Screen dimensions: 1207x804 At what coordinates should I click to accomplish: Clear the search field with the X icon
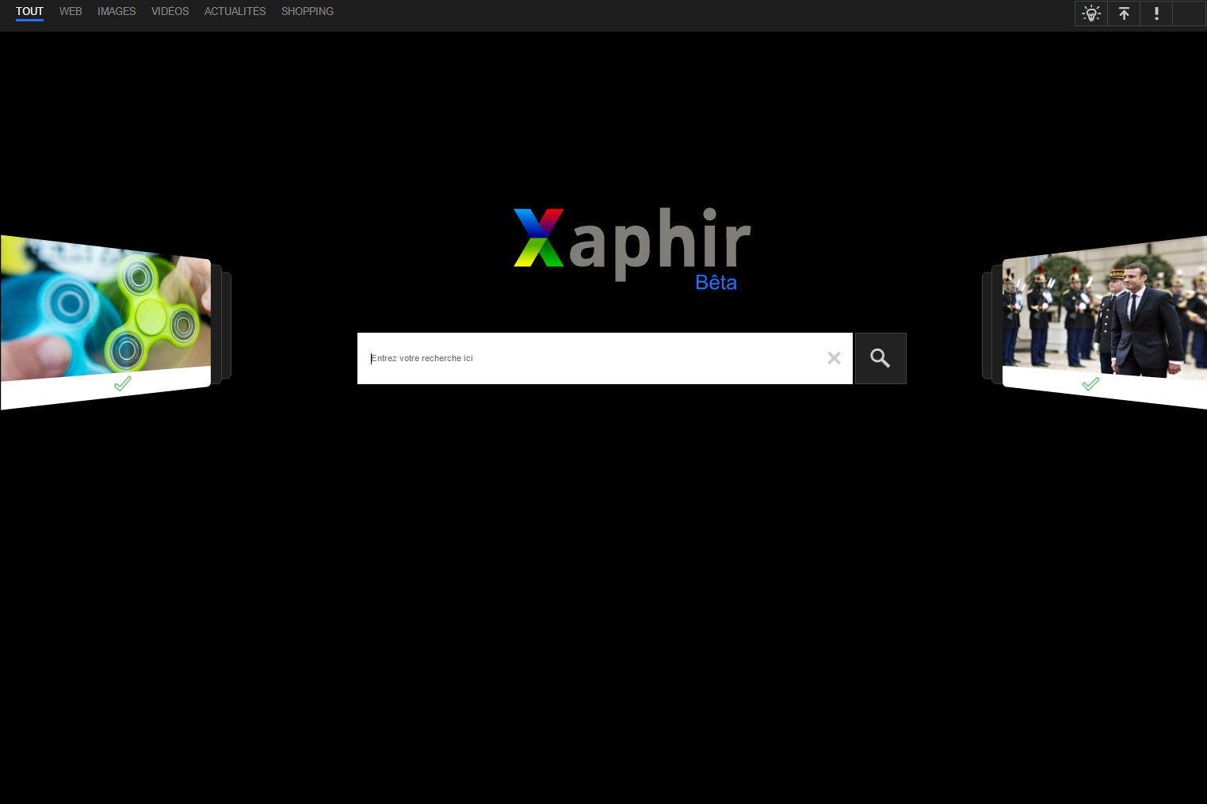pyautogui.click(x=834, y=358)
